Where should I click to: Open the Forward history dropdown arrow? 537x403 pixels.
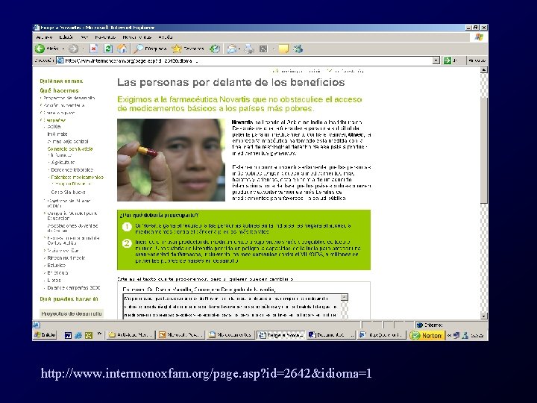pos(84,49)
